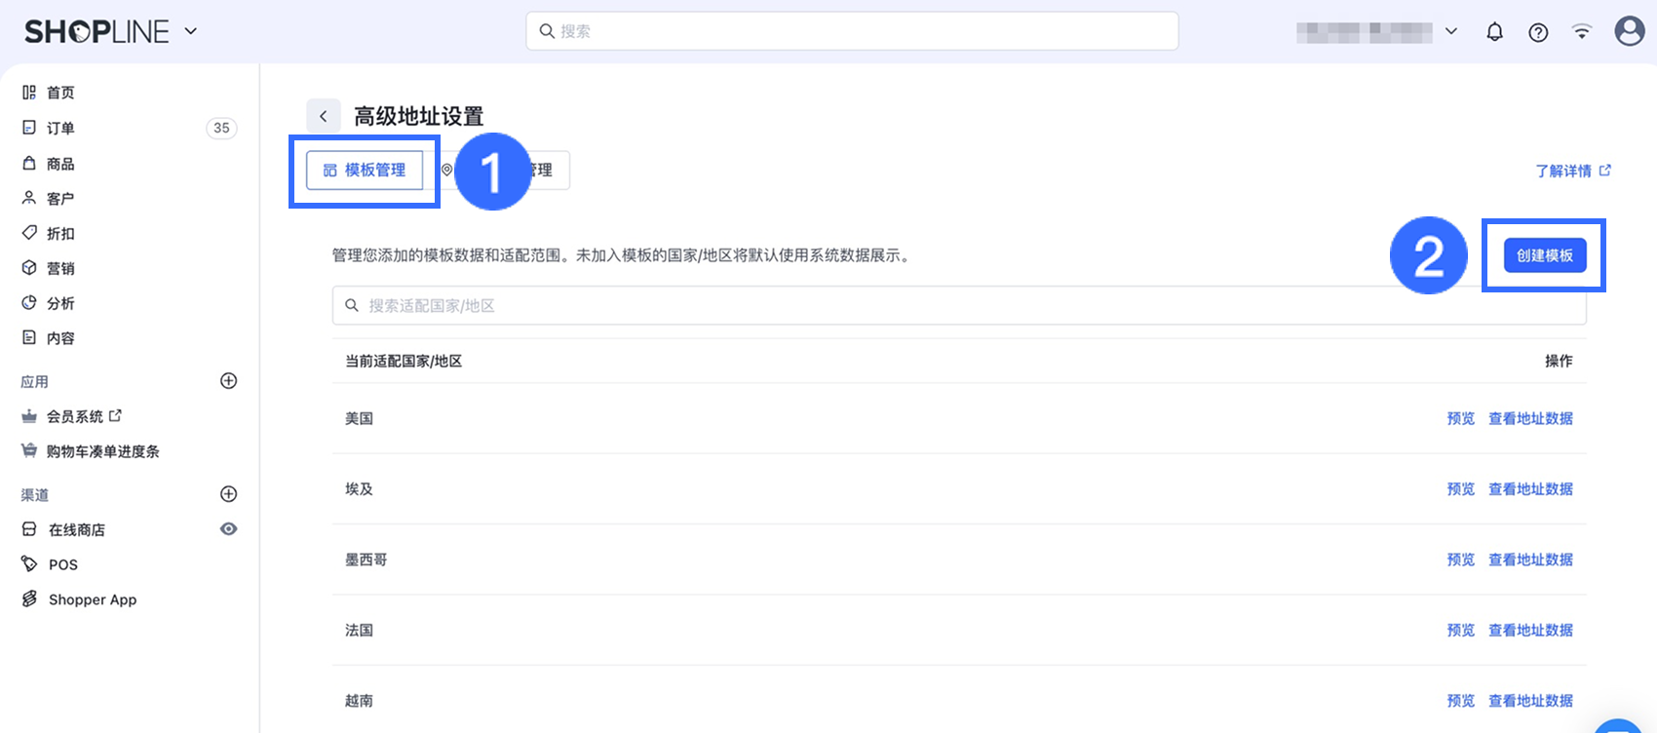Image resolution: width=1657 pixels, height=733 pixels.
Task: Open the help question mark icon
Action: point(1538,32)
